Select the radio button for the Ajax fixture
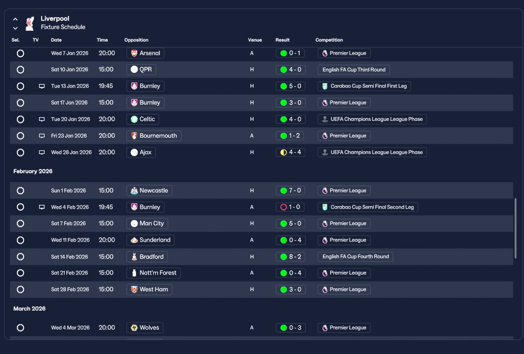The width and height of the screenshot is (524, 354). [20, 152]
